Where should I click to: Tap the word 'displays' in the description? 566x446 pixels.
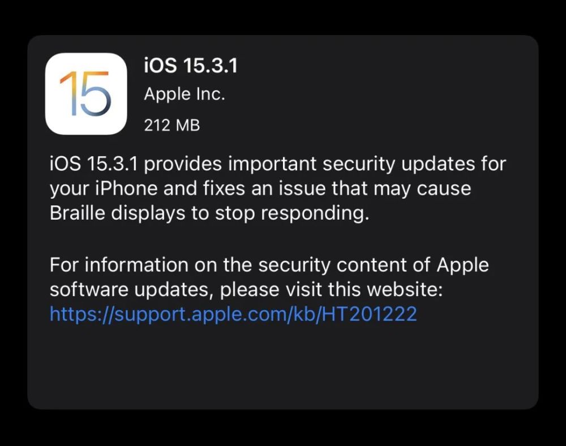tap(148, 213)
